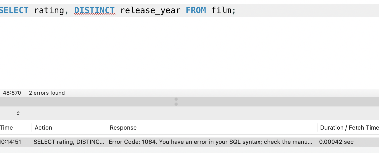Click the underlined DISTINCT keyword

tap(95, 11)
